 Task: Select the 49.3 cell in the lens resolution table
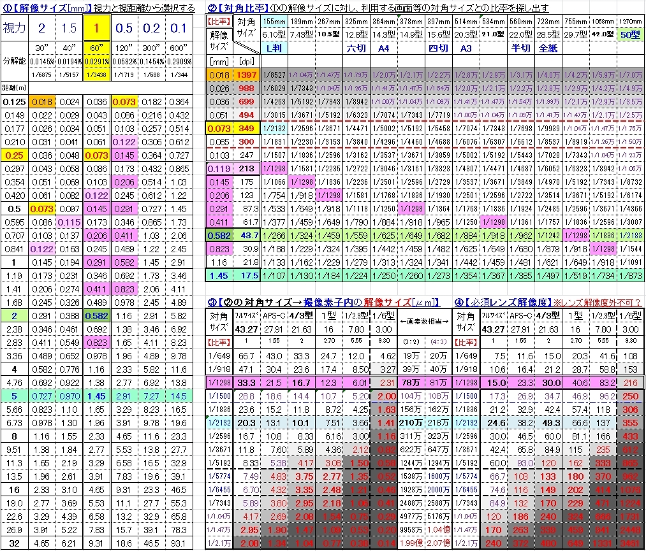click(548, 422)
